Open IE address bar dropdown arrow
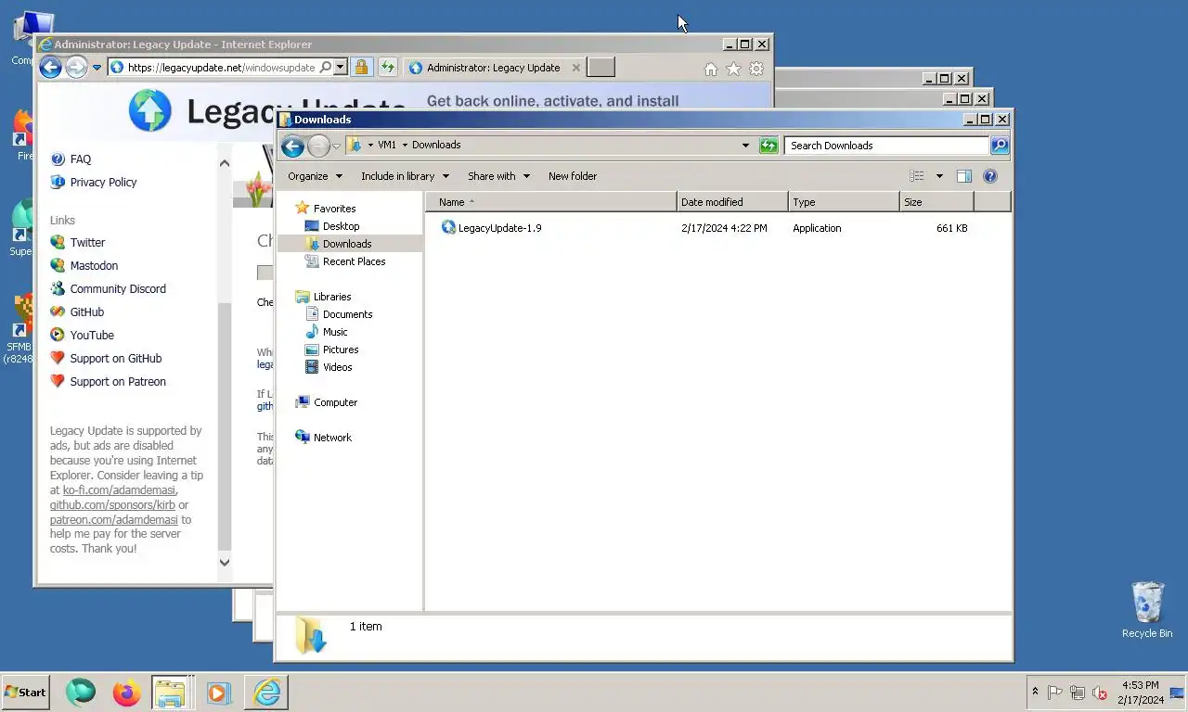This screenshot has width=1188, height=712. tap(341, 67)
